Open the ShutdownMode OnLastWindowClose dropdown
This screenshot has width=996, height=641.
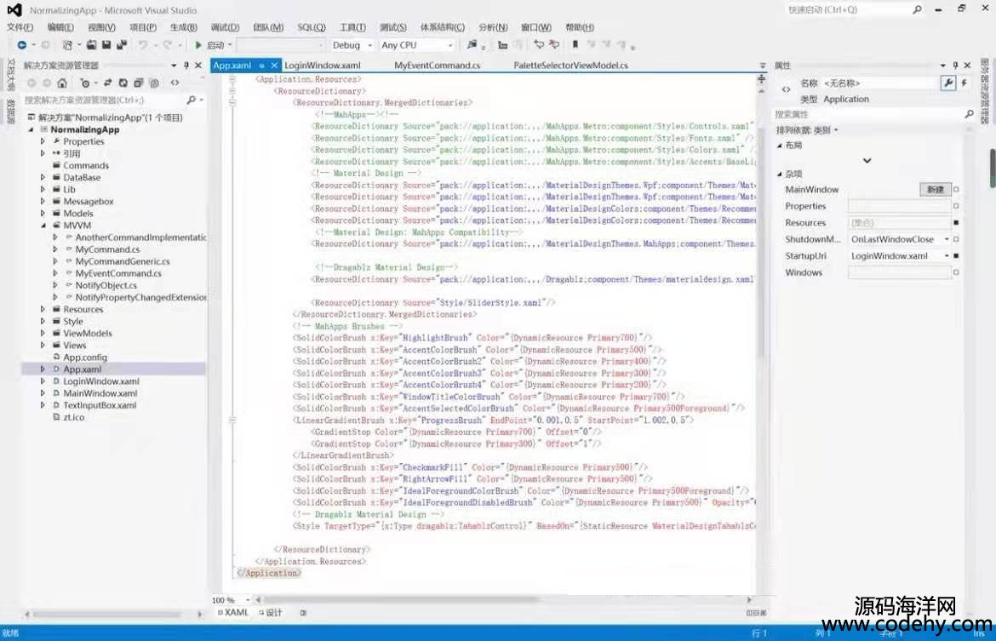946,239
